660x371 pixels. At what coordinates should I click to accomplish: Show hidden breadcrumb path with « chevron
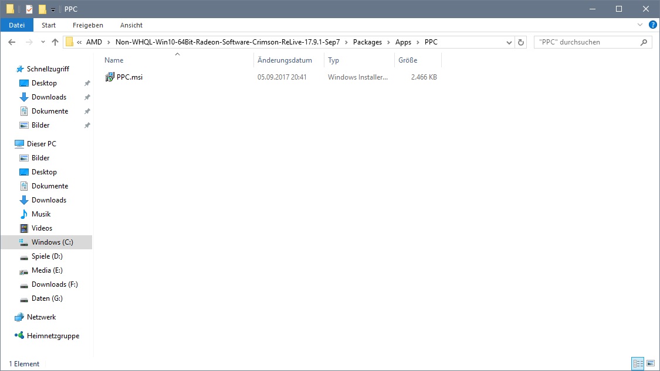(79, 42)
